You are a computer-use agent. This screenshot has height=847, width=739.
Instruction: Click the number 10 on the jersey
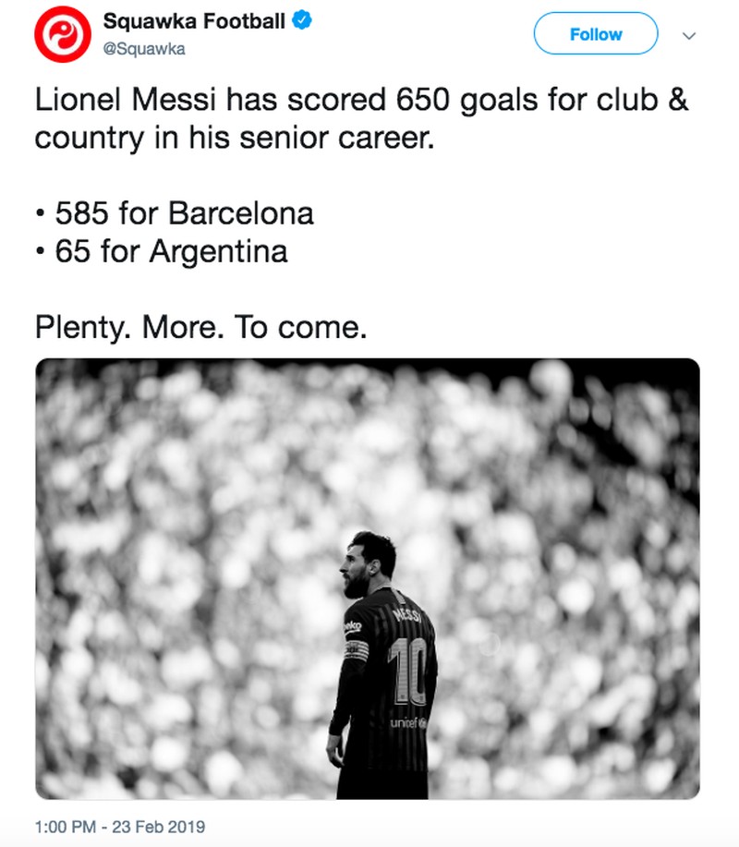(406, 673)
